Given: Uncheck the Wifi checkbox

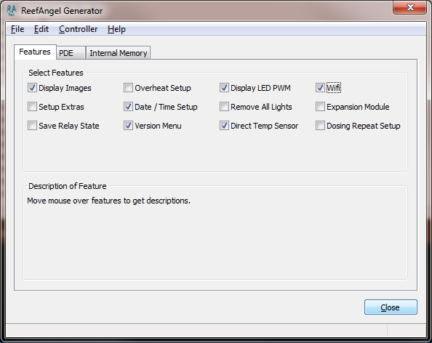Looking at the screenshot, I should point(320,88).
